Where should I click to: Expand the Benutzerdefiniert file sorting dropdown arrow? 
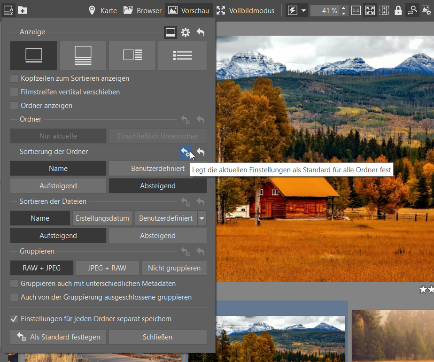pos(202,218)
